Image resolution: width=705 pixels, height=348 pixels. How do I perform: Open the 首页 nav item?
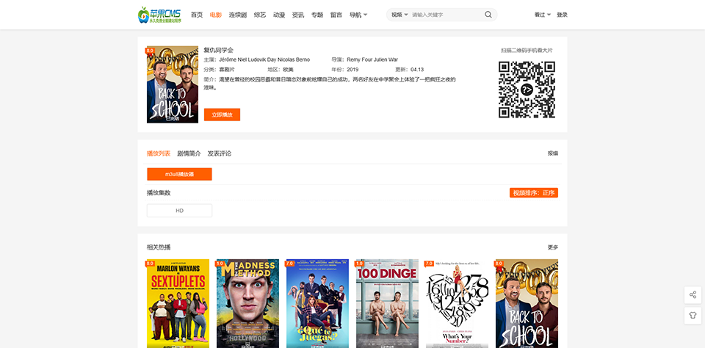[197, 15]
